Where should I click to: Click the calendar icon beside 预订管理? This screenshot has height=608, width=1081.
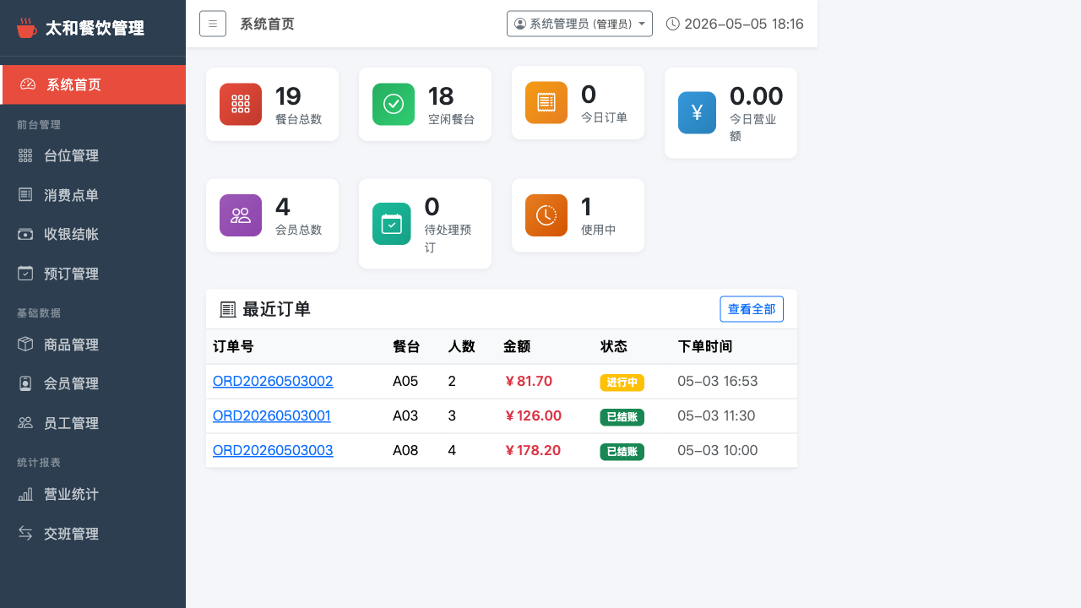tap(25, 274)
